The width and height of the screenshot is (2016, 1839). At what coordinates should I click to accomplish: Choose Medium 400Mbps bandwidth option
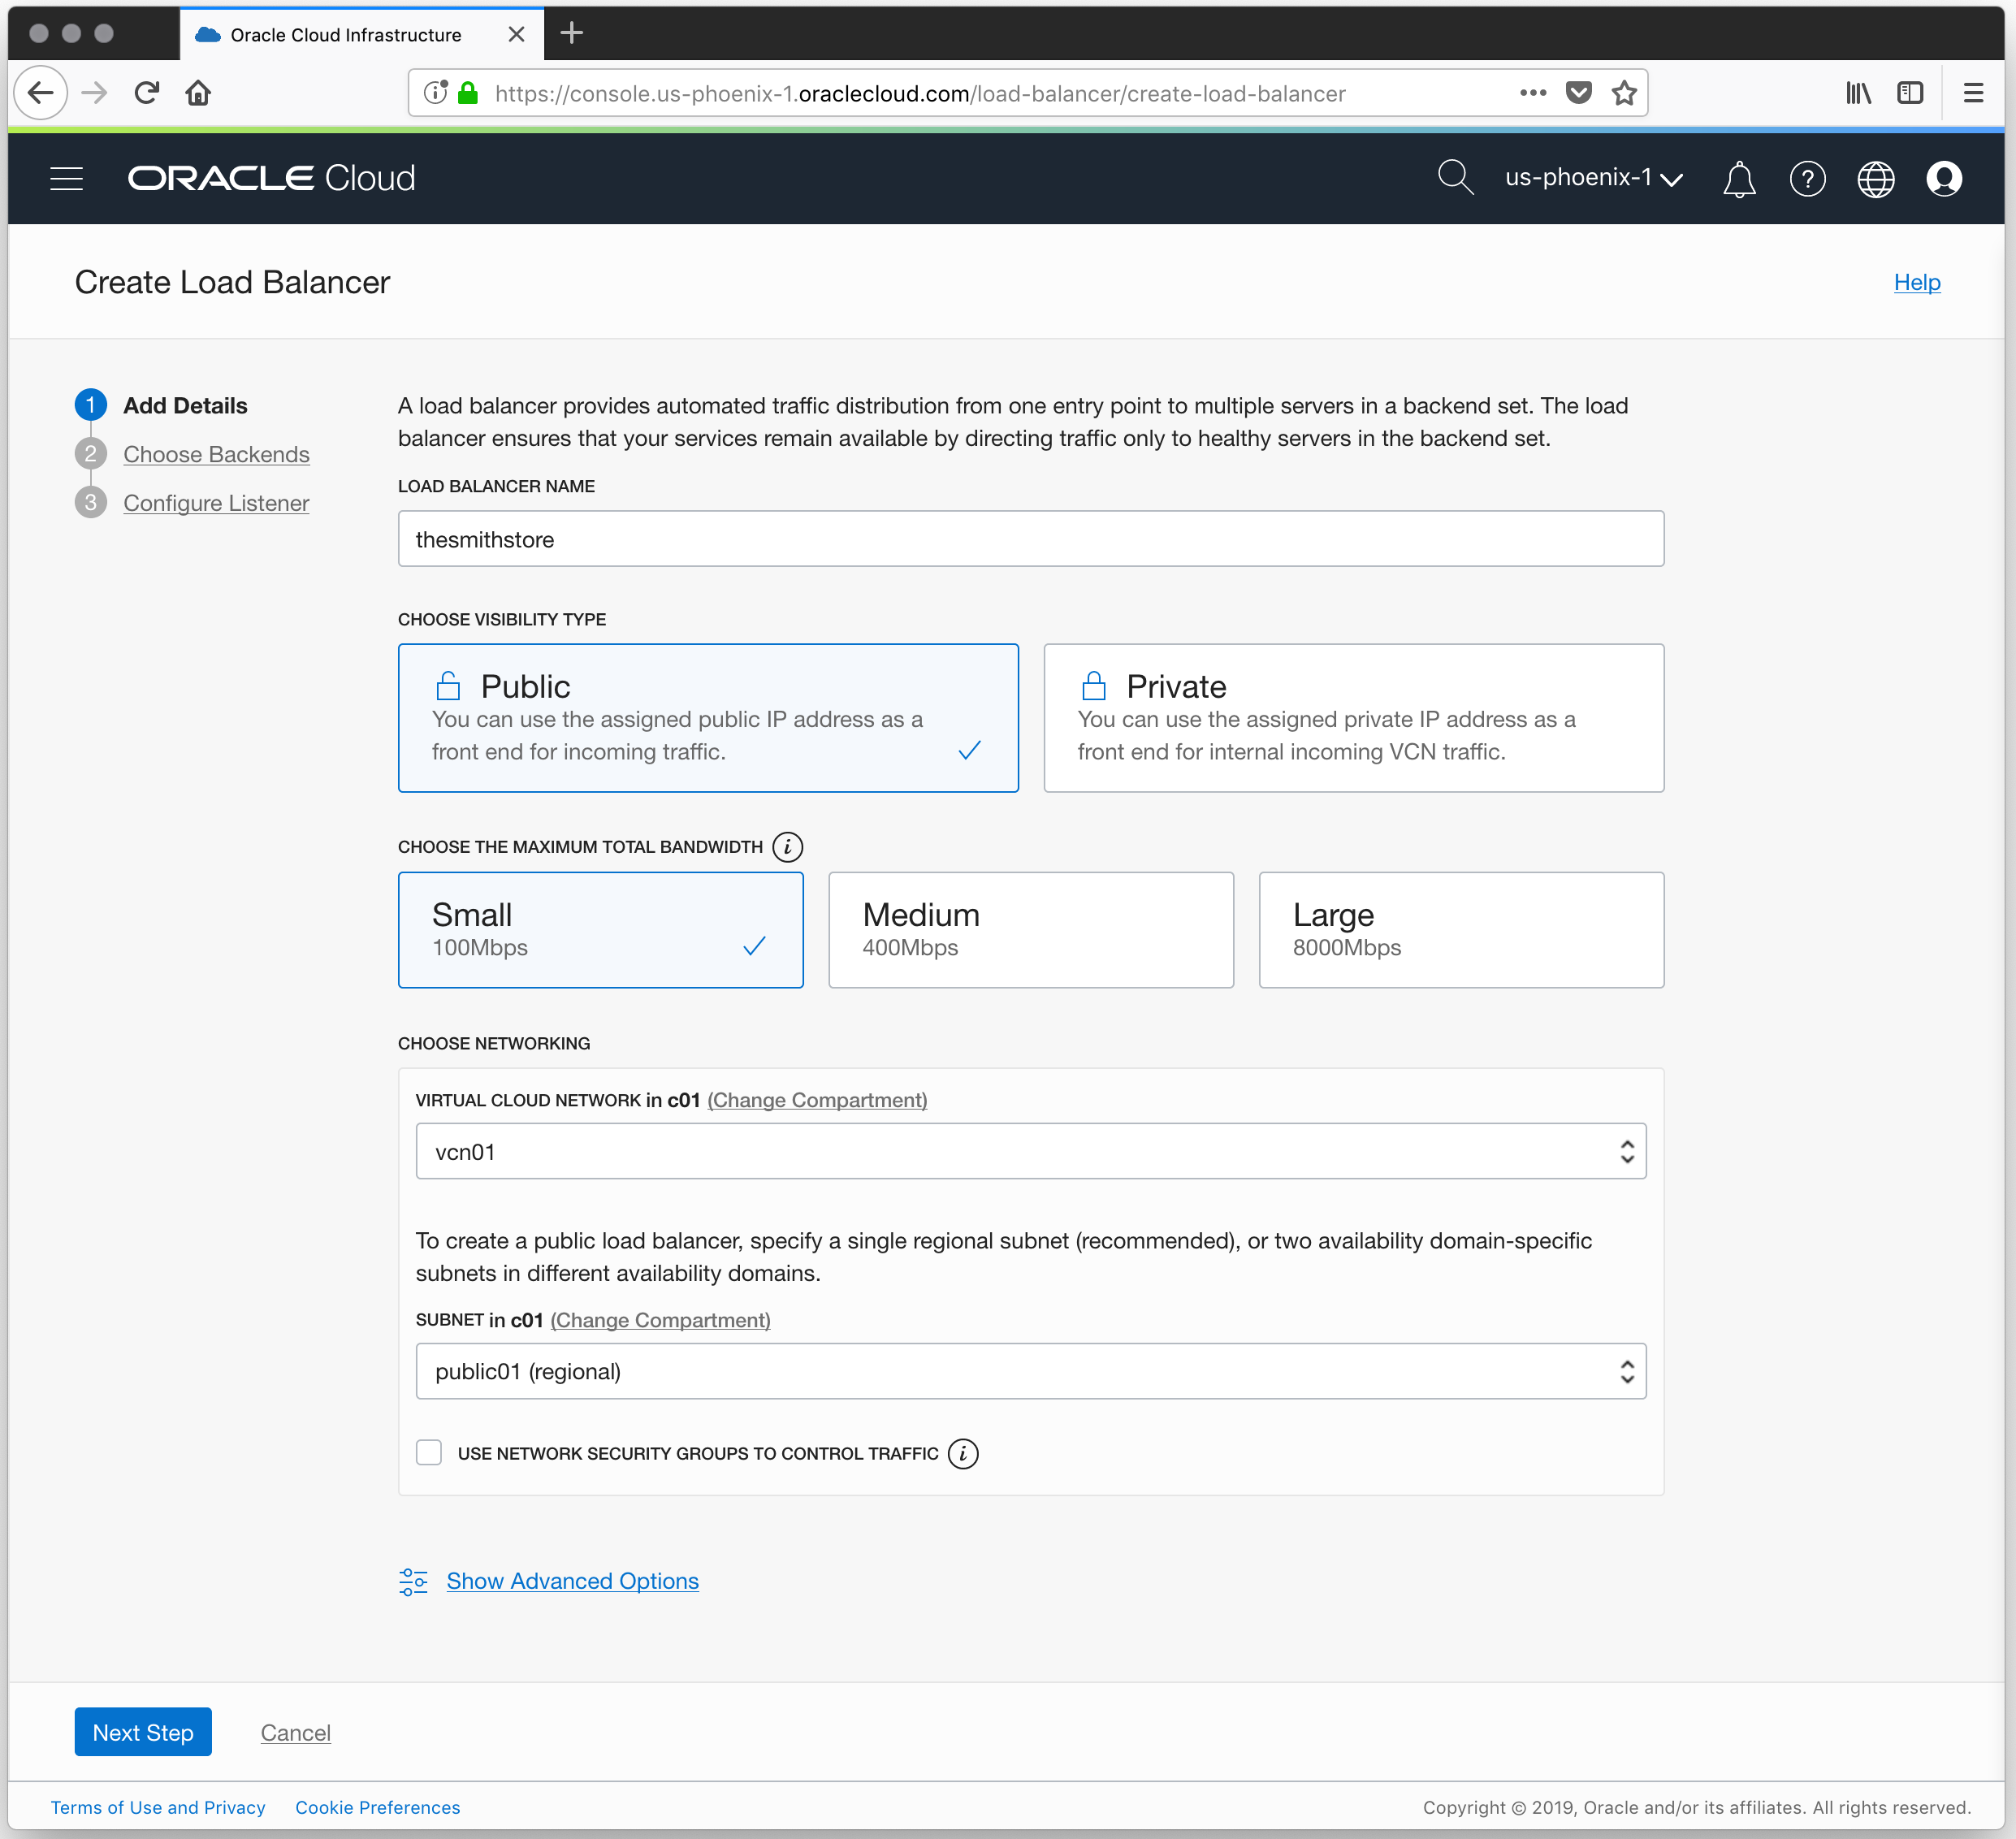[1030, 929]
